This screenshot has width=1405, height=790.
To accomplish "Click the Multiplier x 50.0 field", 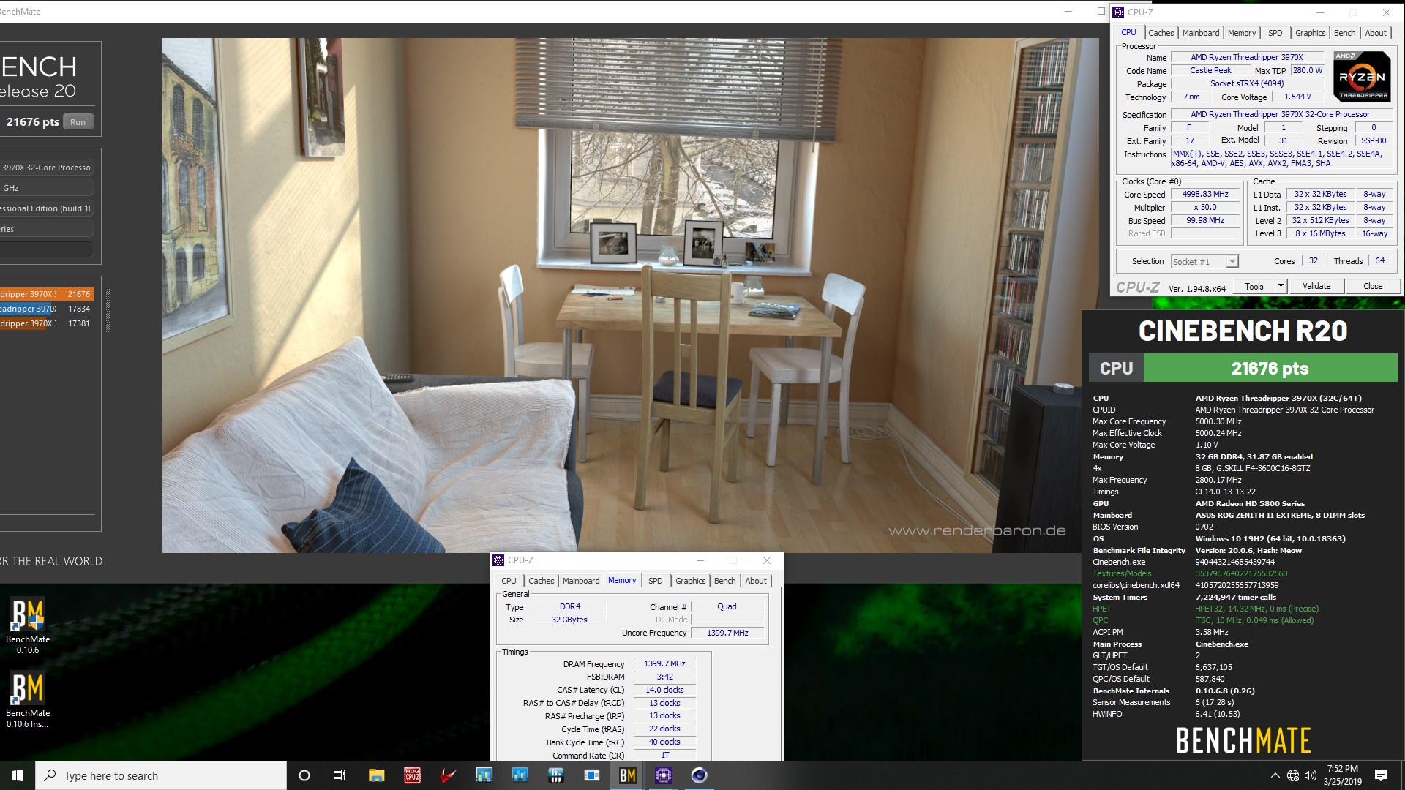I will pyautogui.click(x=1205, y=208).
